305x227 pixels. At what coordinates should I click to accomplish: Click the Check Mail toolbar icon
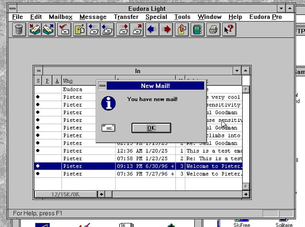(65, 30)
